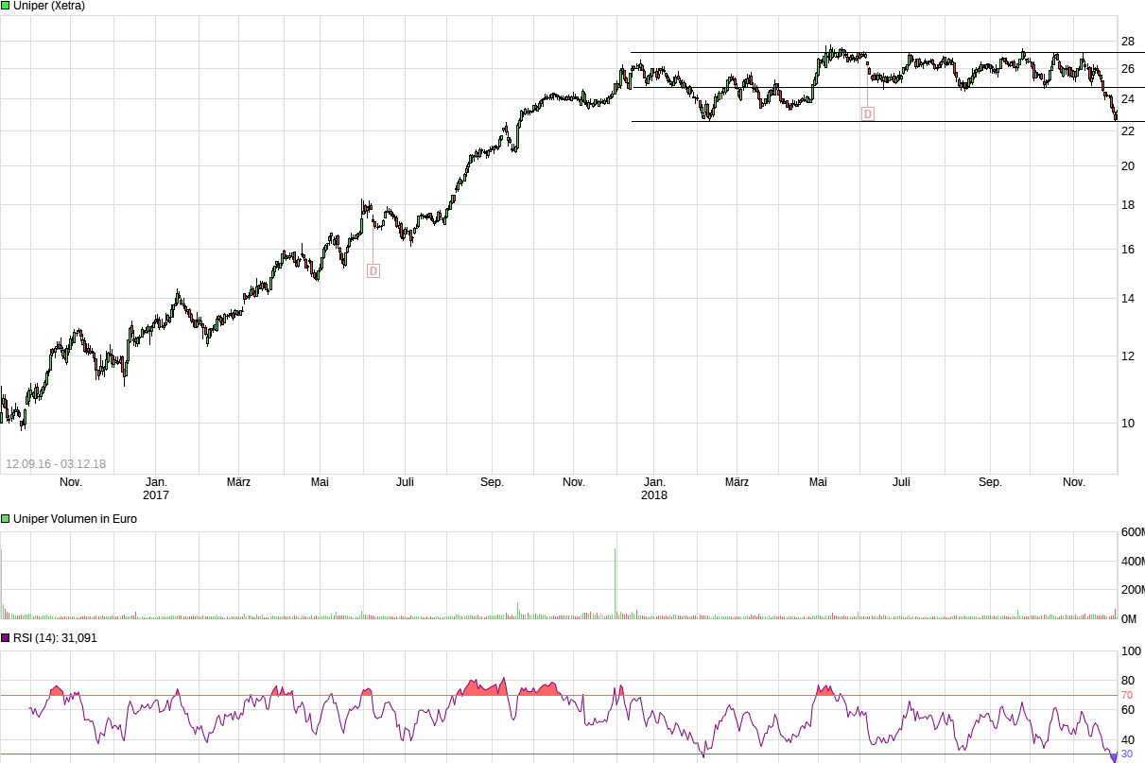Click the 24 price axis label
The width and height of the screenshot is (1145, 763).
(1127, 99)
